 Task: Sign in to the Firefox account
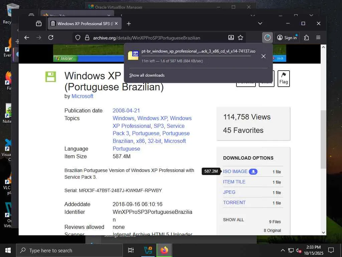(287, 37)
